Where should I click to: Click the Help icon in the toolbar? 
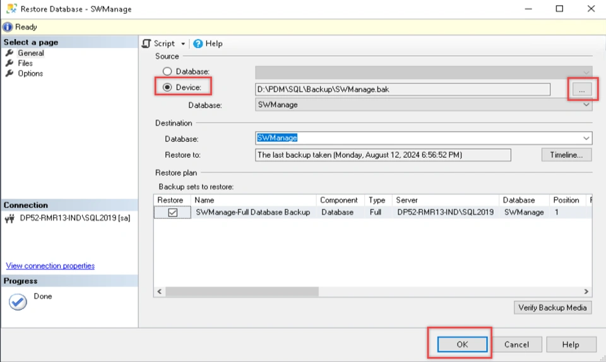(198, 44)
